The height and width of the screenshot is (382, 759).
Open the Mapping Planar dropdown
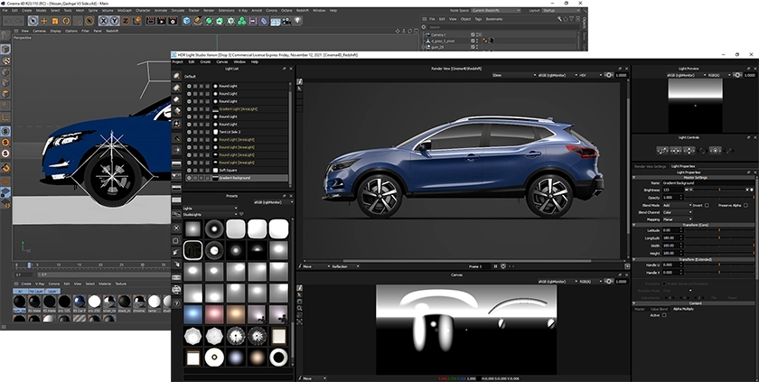[676, 219]
